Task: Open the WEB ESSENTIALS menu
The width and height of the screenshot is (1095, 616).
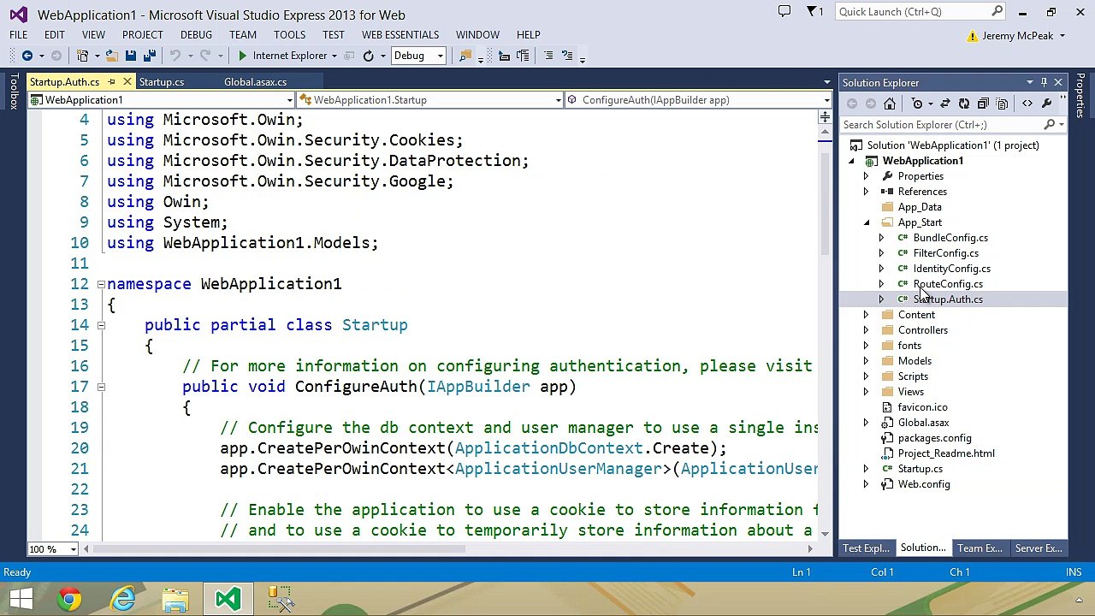Action: click(400, 35)
